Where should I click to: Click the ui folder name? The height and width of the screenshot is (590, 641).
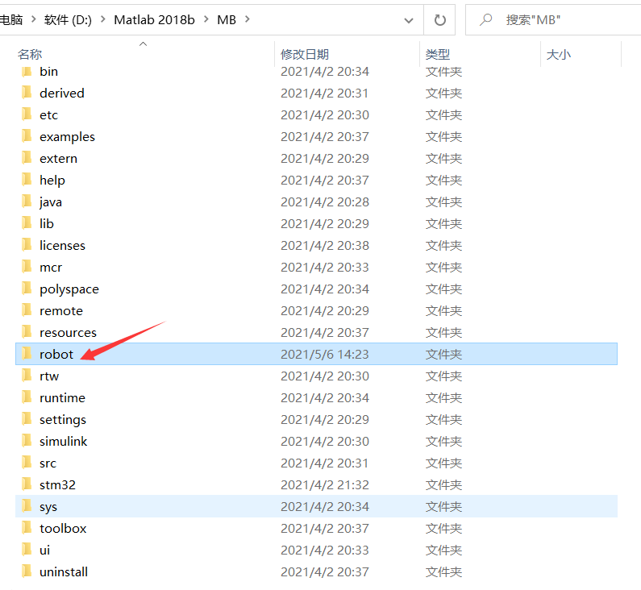(44, 550)
